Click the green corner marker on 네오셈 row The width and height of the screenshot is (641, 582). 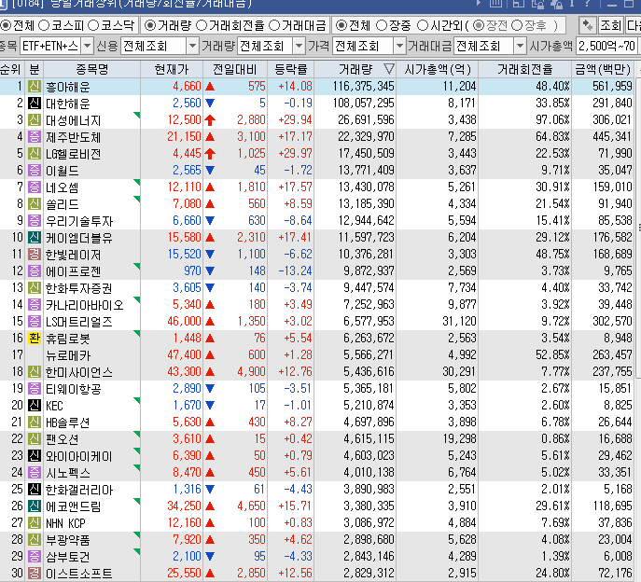pos(137,182)
